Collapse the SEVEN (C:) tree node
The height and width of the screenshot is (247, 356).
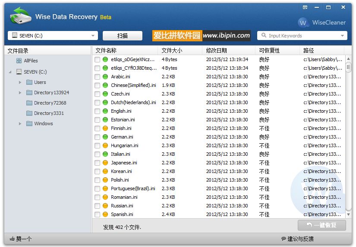tap(10, 72)
